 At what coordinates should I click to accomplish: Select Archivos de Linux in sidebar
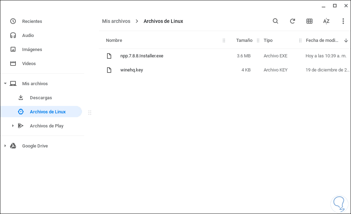click(x=48, y=112)
